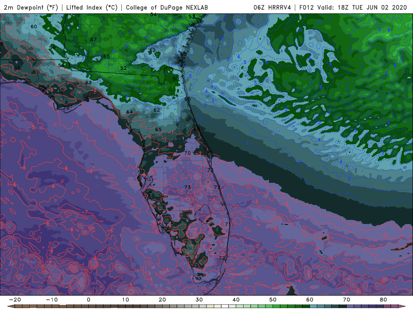Click the "53" dewpoint value at the map top
This screenshot has width=413, height=309.
(192, 16)
